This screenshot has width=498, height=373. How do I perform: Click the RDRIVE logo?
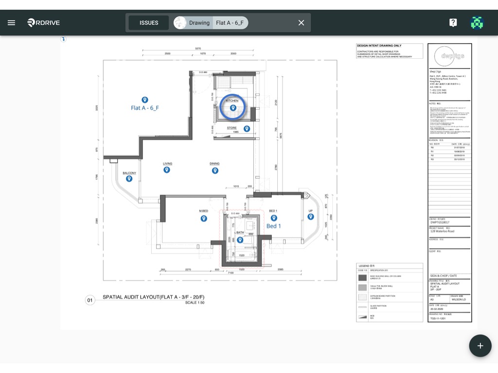tap(43, 22)
